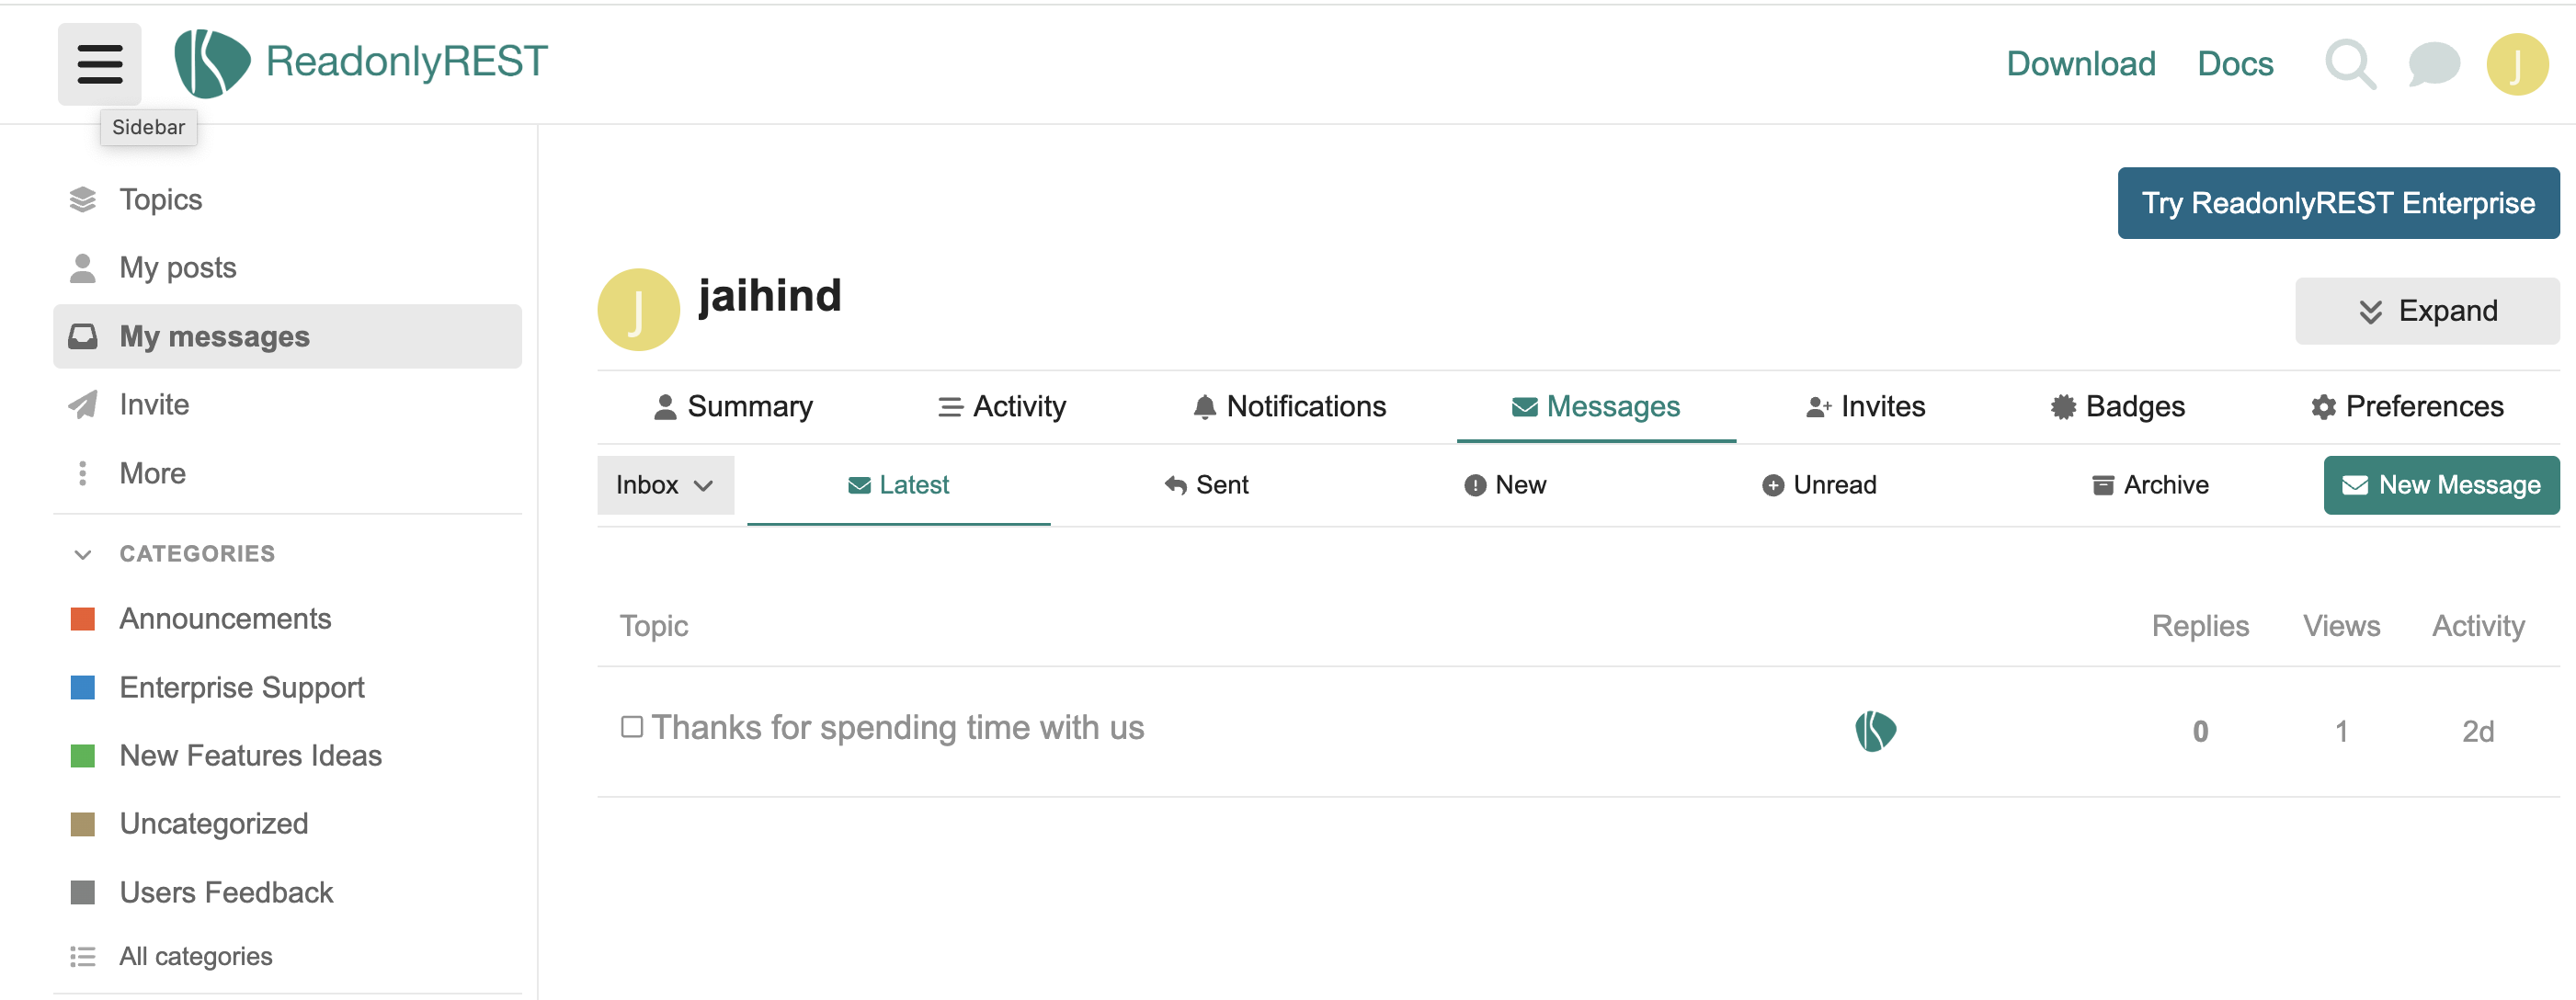Click the New Message button
Screen dimensions: 2576x1000
2440,486
